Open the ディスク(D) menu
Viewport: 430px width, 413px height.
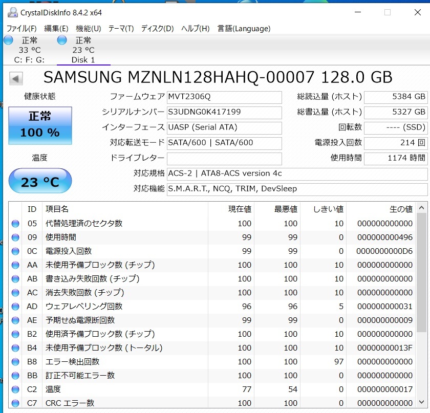tap(157, 29)
